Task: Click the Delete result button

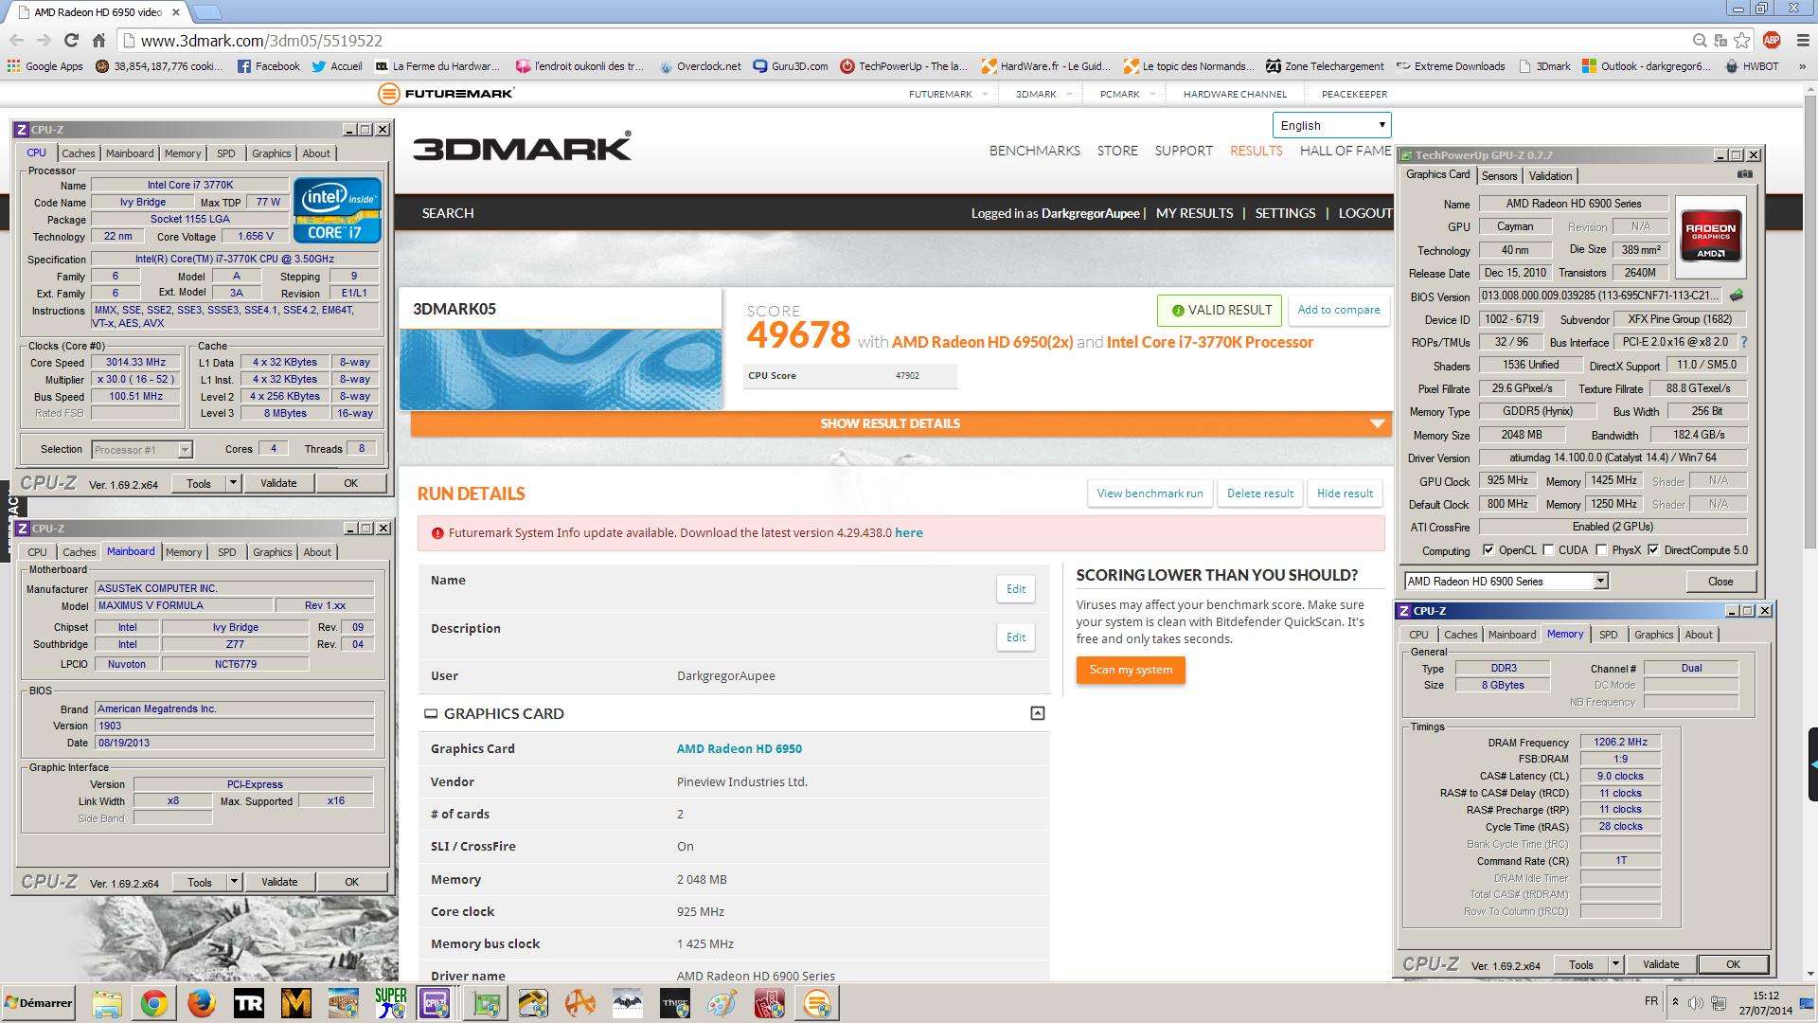Action: coord(1260,494)
